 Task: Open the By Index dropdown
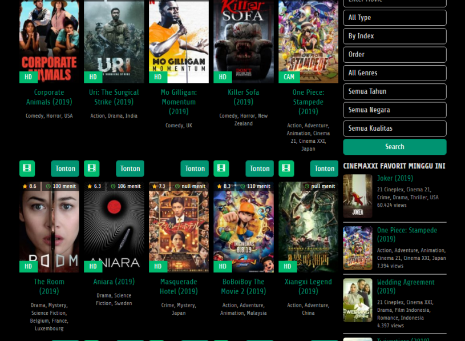pos(395,36)
